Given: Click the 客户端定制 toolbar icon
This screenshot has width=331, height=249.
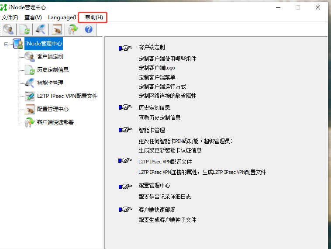Looking at the screenshot, I should [x=8, y=29].
